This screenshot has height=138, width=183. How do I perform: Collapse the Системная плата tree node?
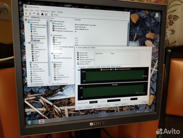point(27,43)
